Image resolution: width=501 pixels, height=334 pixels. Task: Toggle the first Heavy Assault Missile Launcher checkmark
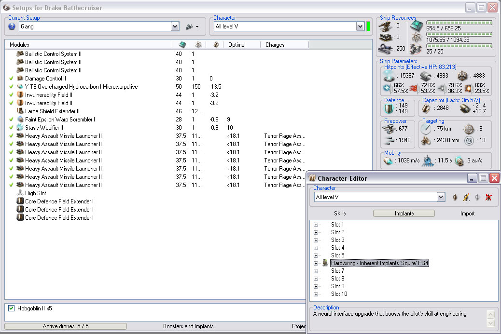point(11,136)
